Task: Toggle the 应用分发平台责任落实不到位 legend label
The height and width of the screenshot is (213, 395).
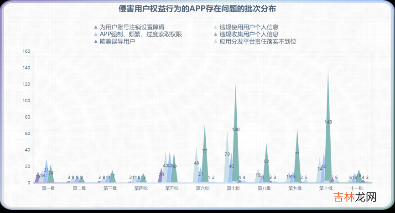Action: 258,42
